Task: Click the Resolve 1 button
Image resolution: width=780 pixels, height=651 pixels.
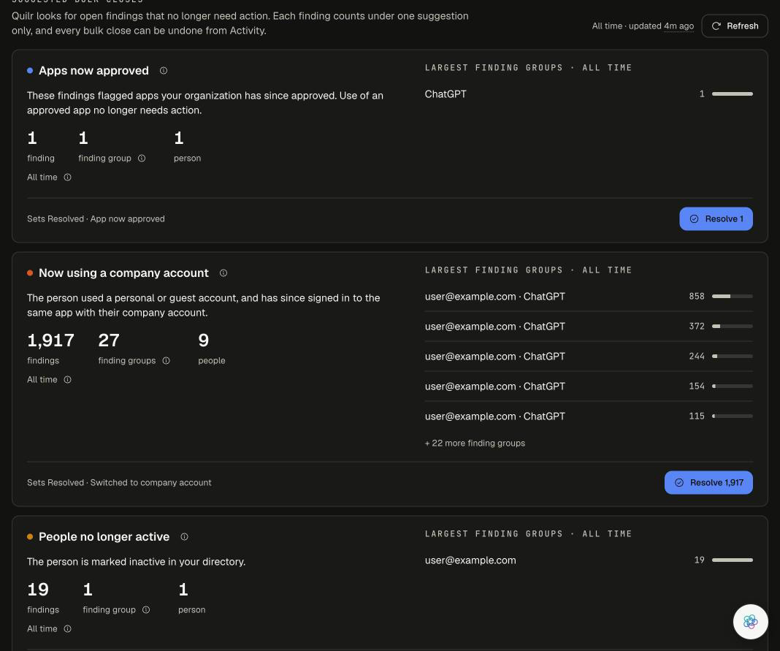Action: pos(716,219)
